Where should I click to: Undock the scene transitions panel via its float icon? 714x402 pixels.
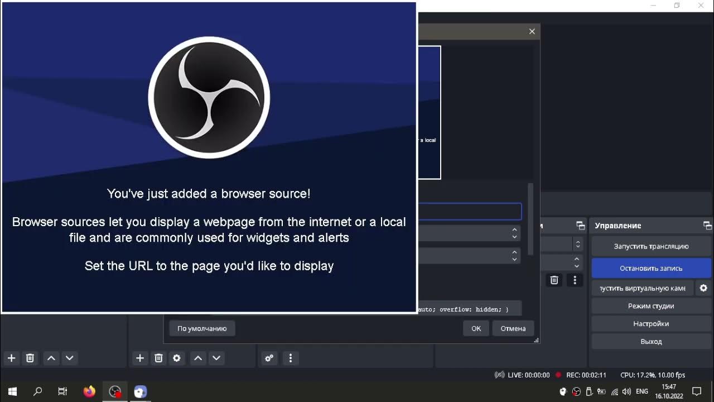[580, 226]
